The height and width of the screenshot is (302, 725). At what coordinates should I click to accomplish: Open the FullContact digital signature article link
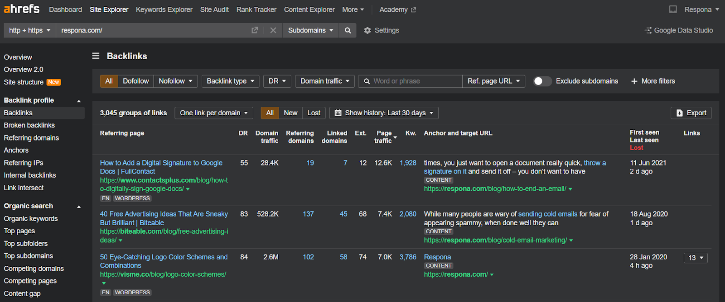click(x=161, y=167)
